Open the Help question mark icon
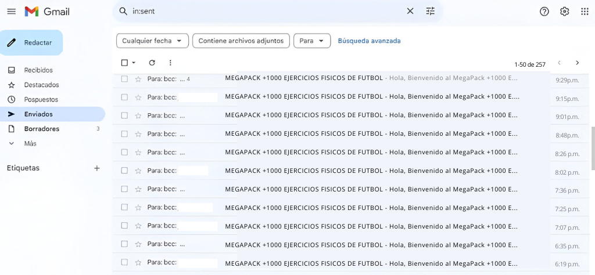The height and width of the screenshot is (275, 595). (544, 12)
